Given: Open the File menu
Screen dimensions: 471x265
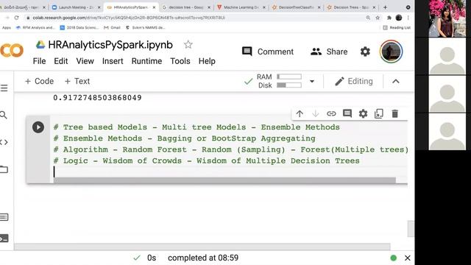Looking at the screenshot, I should coord(39,61).
